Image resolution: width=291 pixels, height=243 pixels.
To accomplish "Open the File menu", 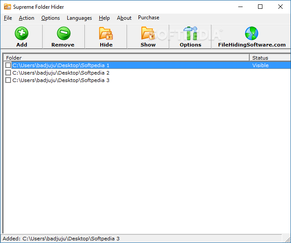I will 8,18.
